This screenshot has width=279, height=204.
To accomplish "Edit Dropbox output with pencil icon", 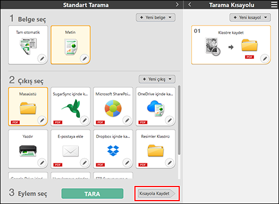I will pos(127,163).
